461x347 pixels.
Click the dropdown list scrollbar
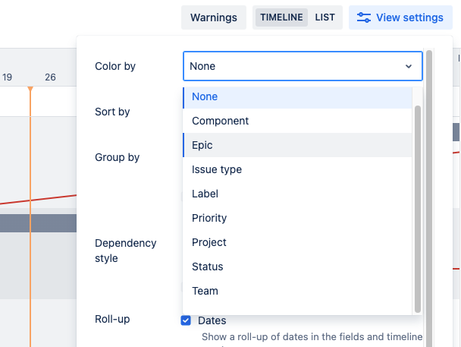tap(417, 205)
